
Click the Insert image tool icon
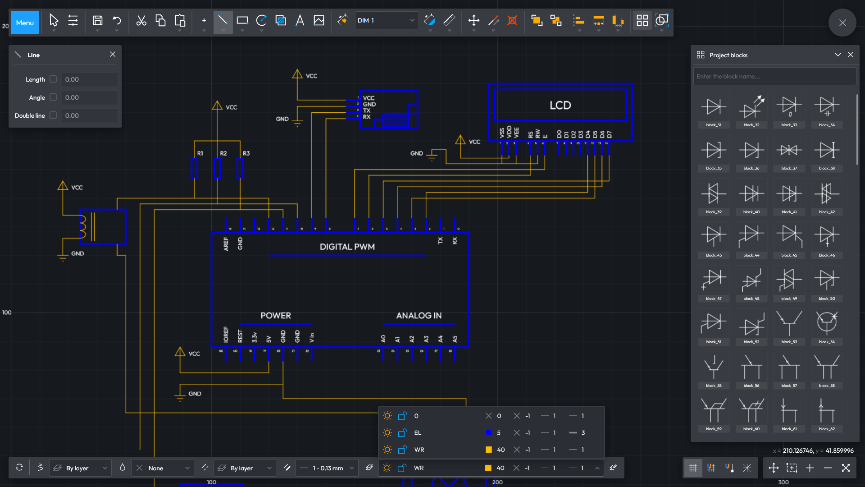(x=319, y=20)
